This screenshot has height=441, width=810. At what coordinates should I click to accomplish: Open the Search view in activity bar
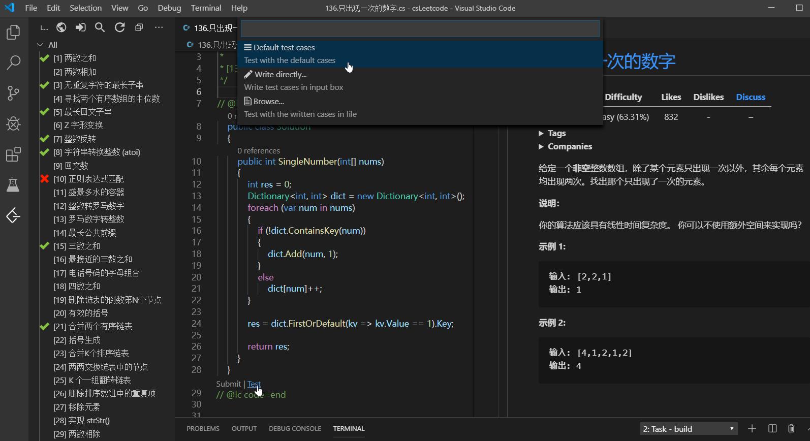tap(13, 63)
